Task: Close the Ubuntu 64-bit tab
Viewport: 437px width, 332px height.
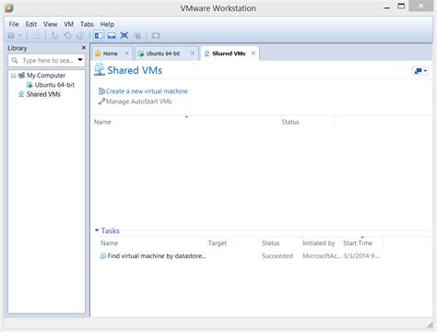Action: point(193,53)
